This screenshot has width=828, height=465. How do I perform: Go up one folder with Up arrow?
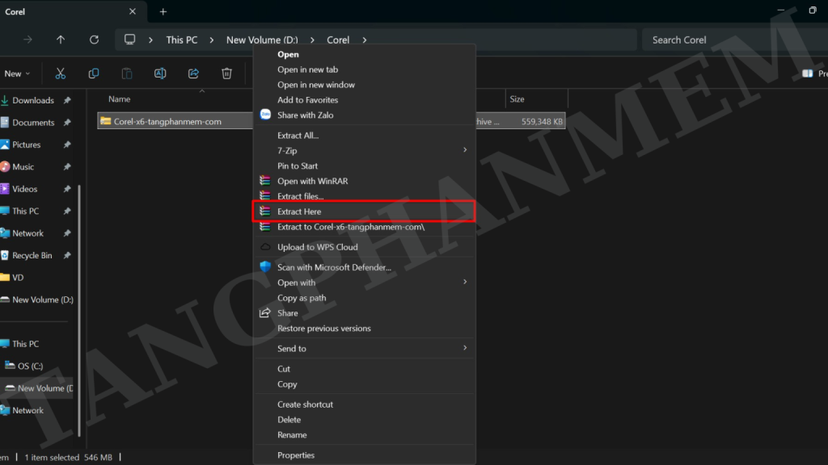pyautogui.click(x=61, y=40)
